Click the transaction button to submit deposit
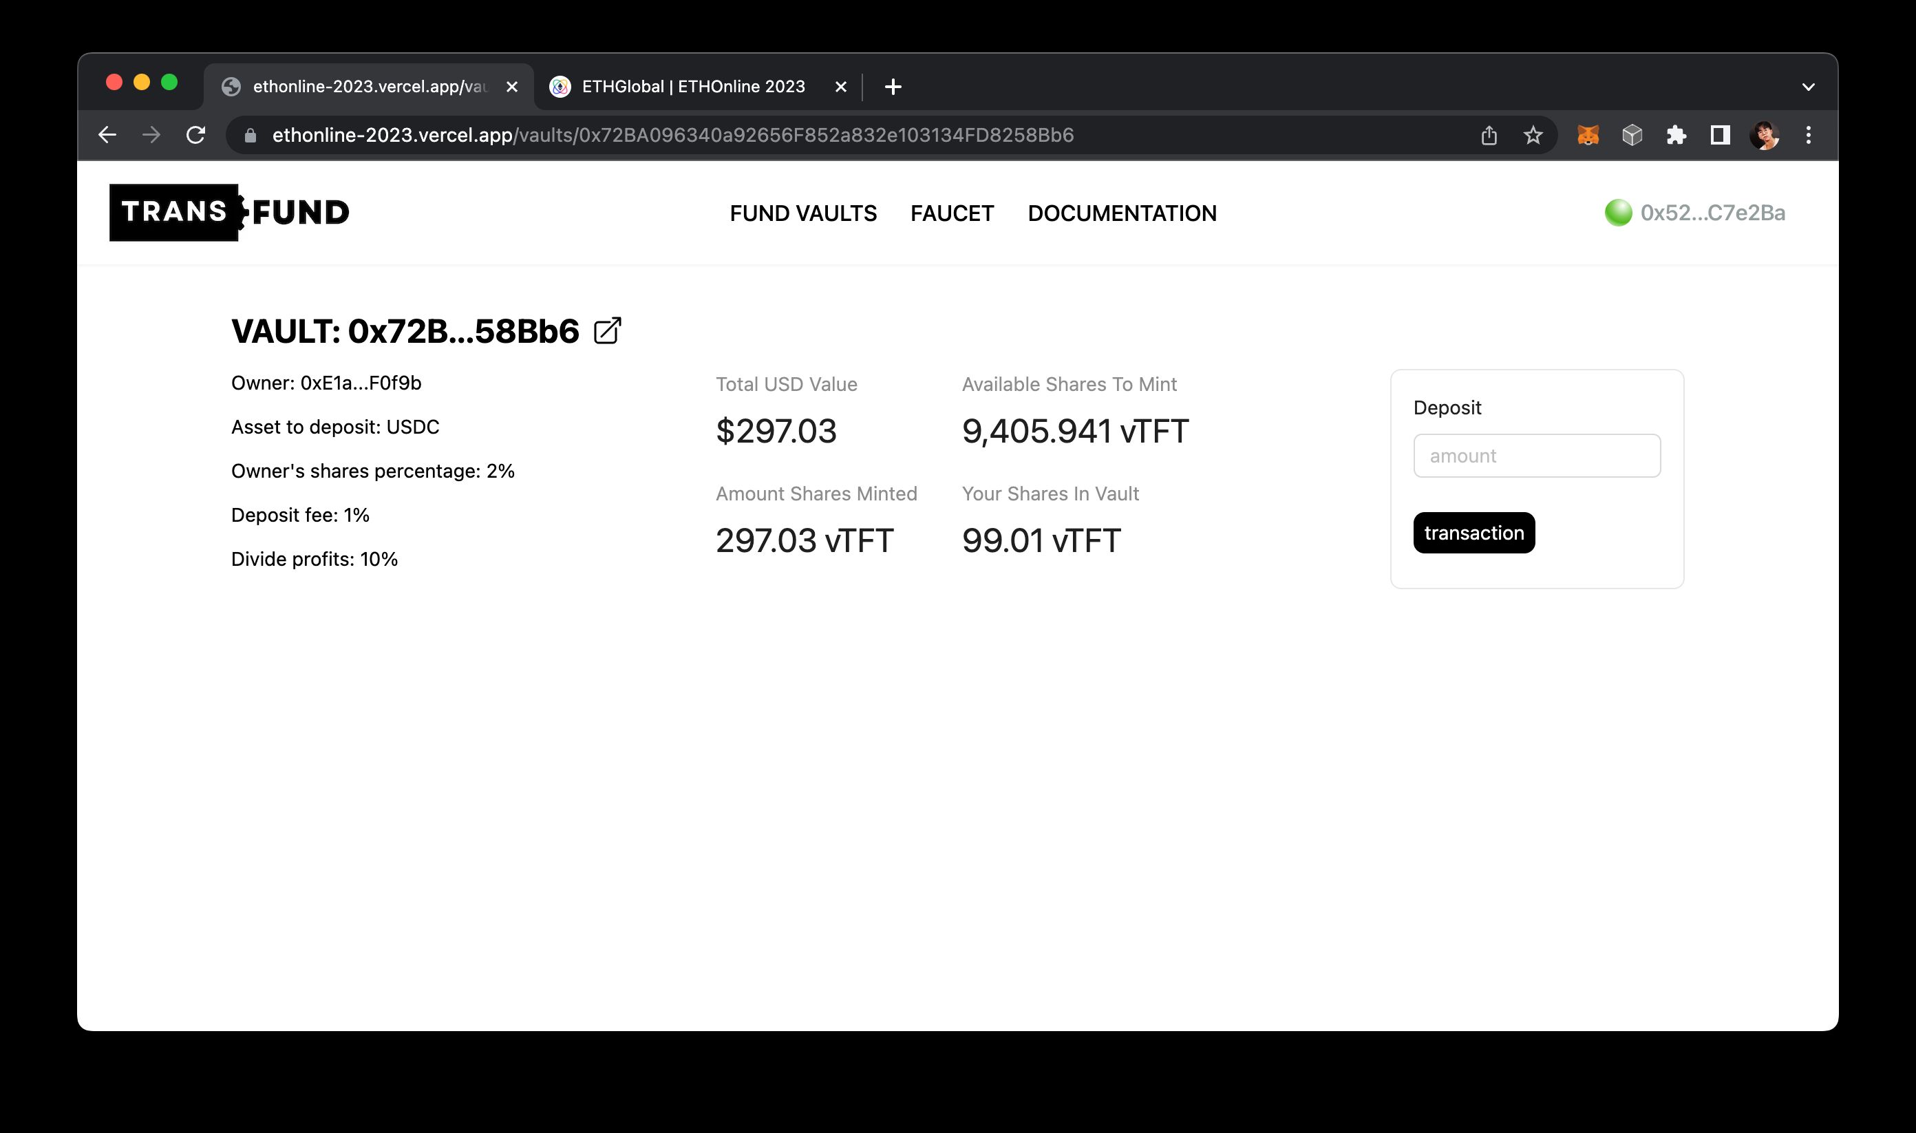 point(1473,531)
